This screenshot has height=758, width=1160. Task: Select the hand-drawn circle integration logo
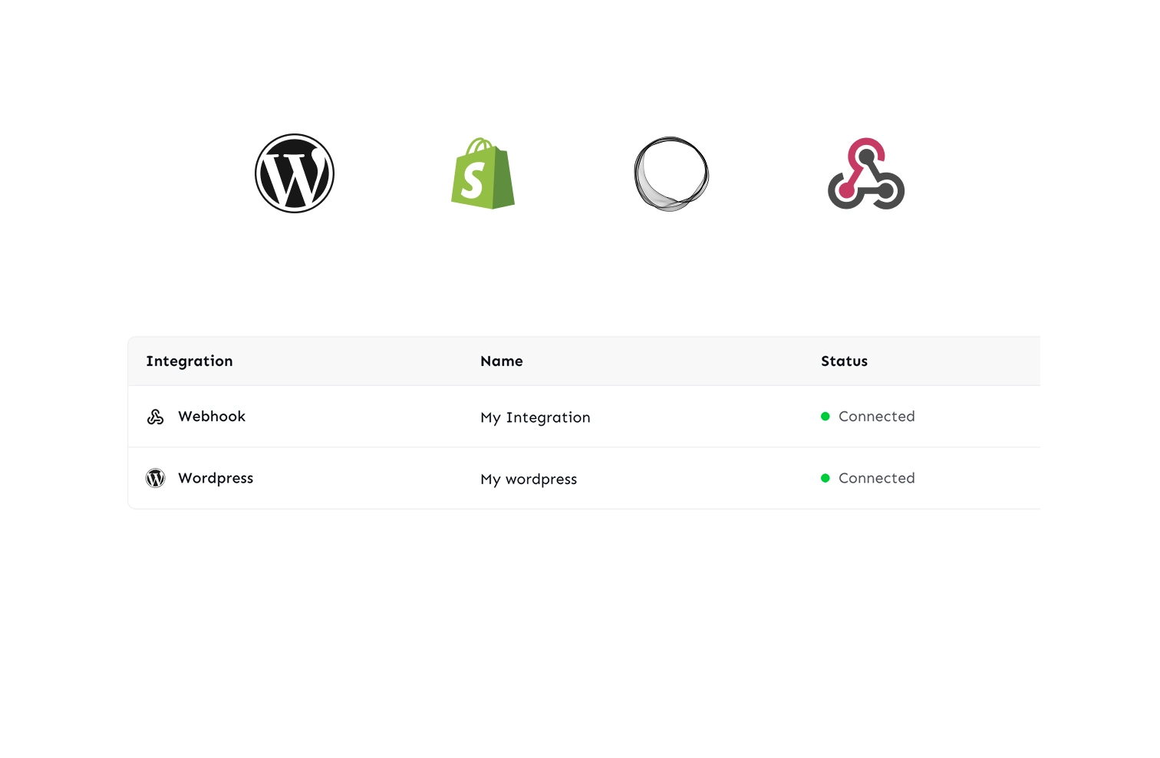[671, 173]
